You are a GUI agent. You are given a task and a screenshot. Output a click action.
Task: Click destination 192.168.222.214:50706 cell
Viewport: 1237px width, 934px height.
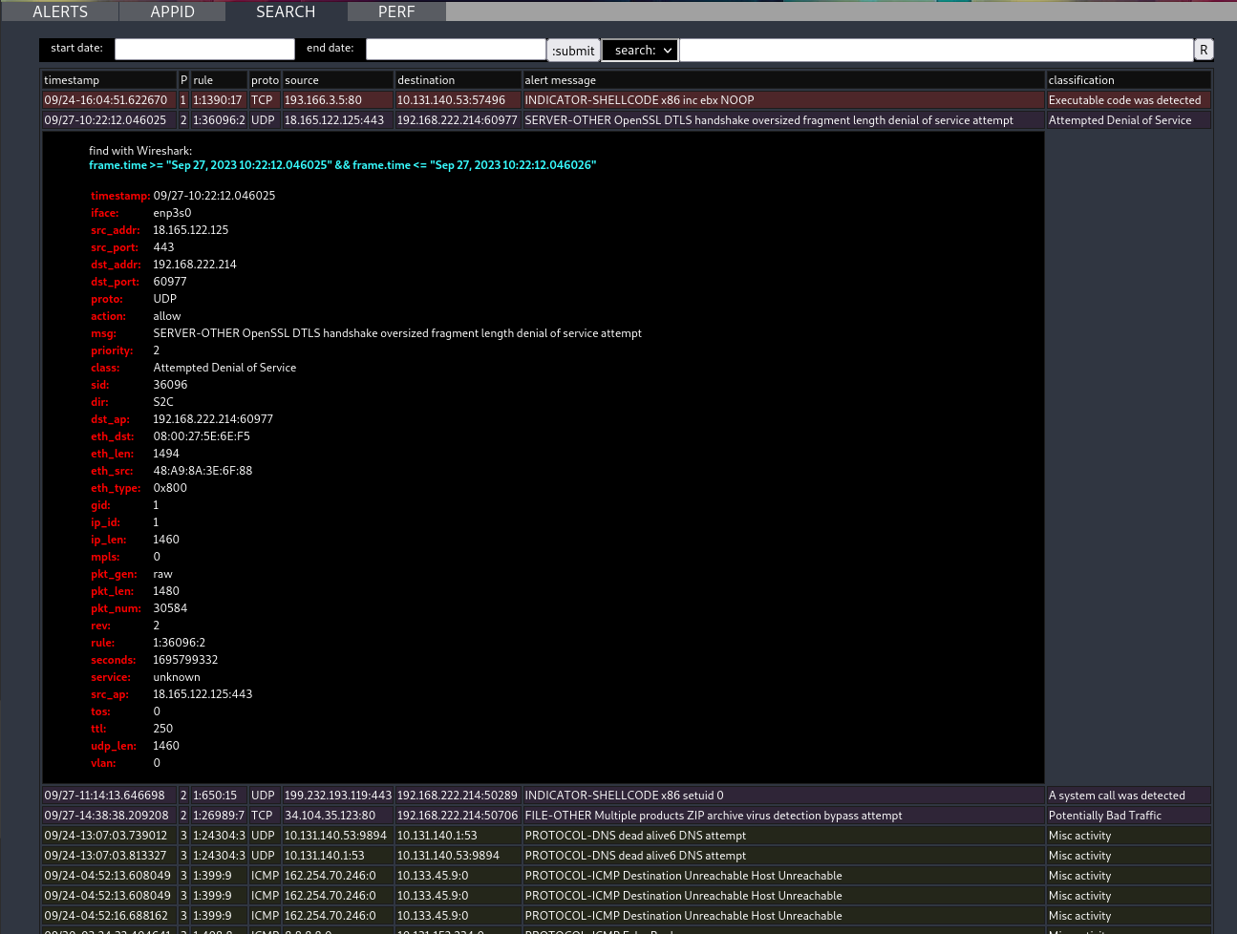point(458,816)
